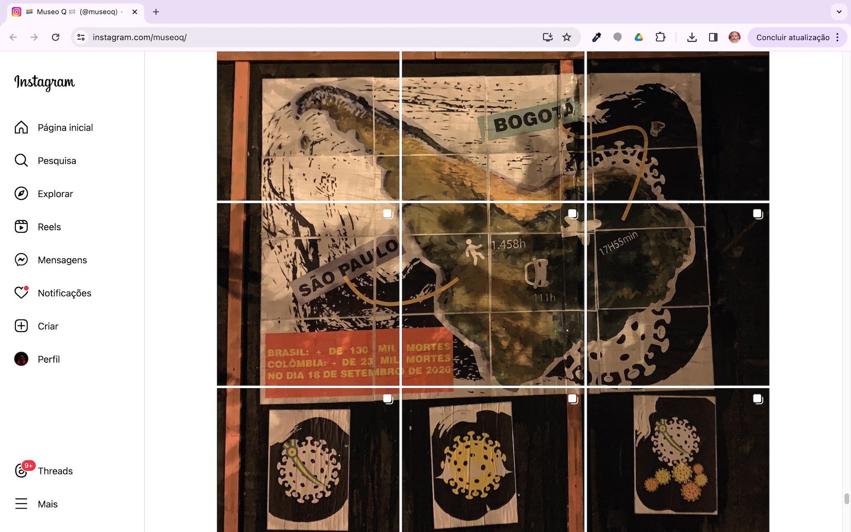Click the Notificações heart icon
The image size is (851, 532).
click(21, 293)
